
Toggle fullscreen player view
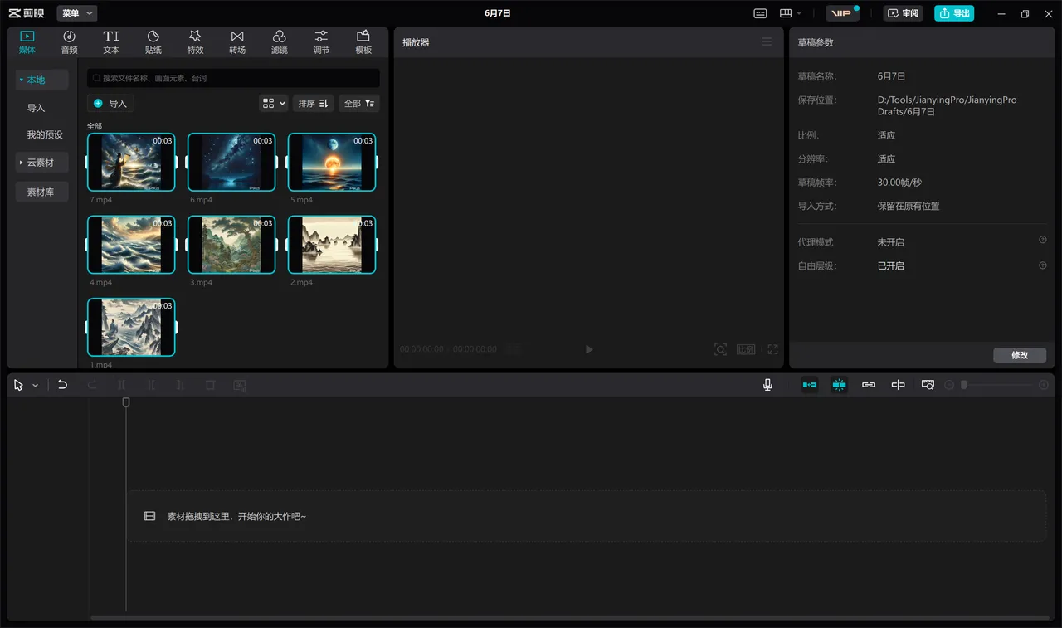[772, 349]
